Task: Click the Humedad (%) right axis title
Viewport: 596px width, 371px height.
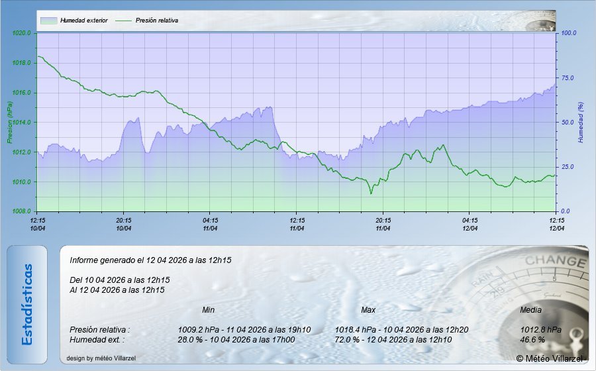Action: [580, 123]
